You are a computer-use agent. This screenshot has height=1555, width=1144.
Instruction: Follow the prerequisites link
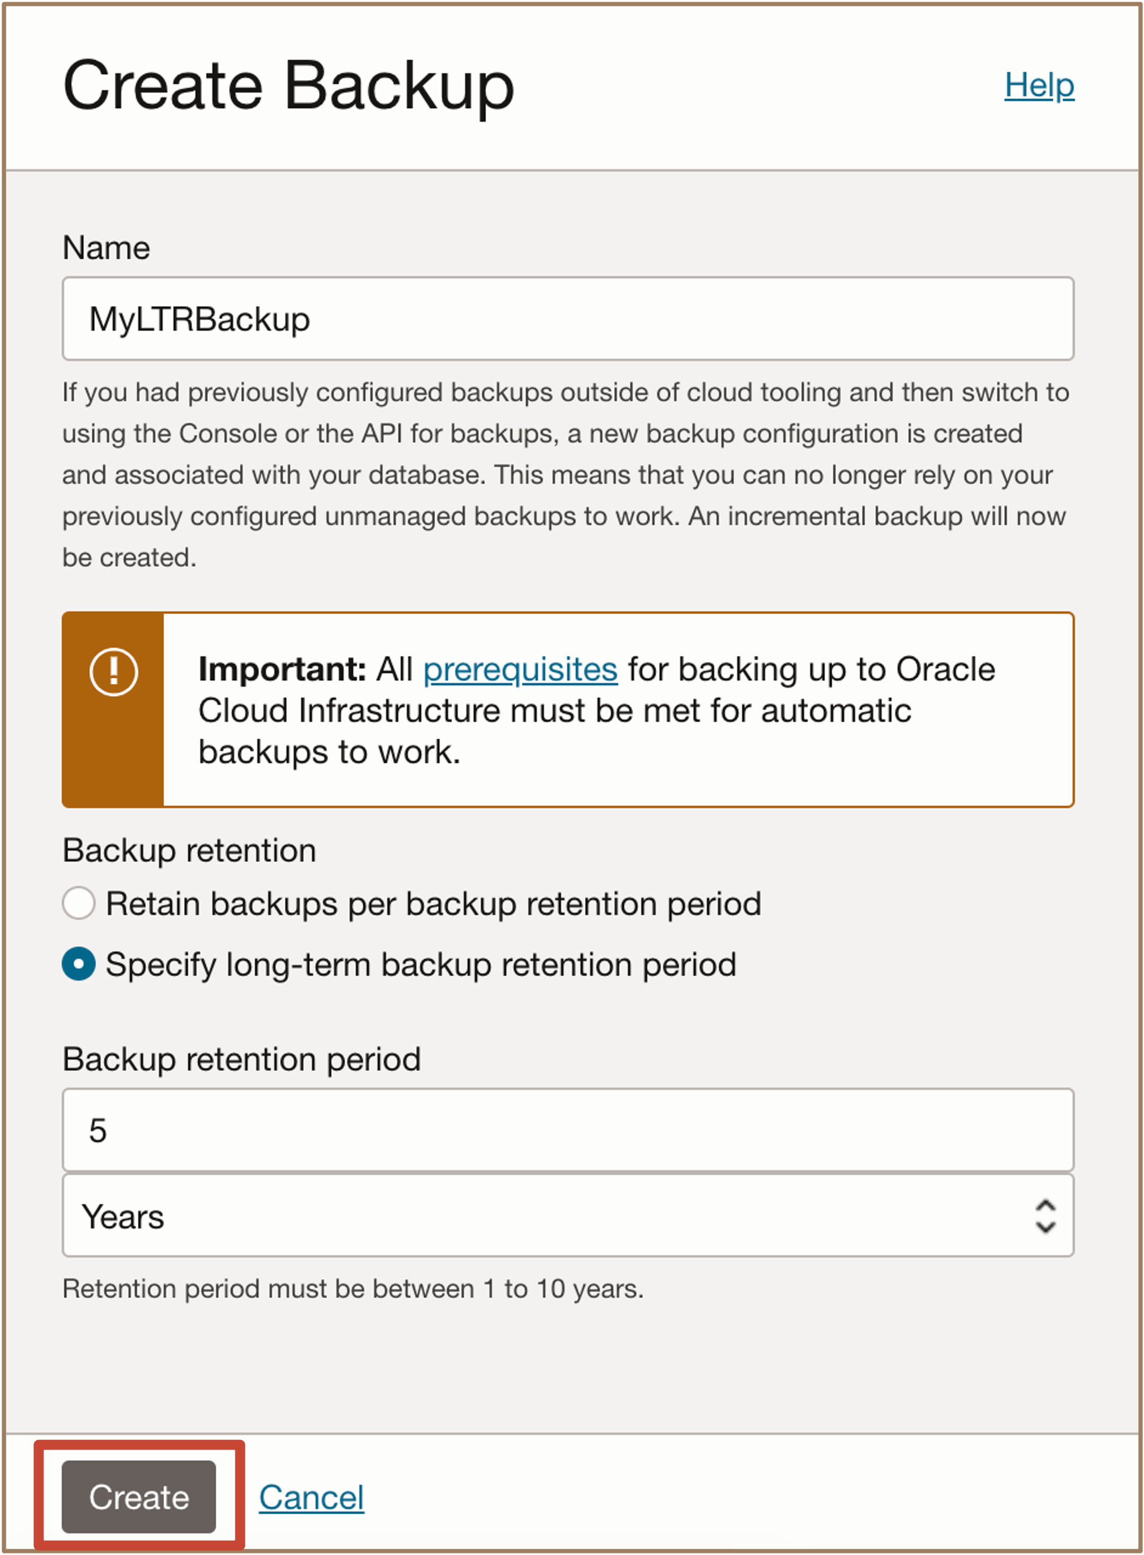[520, 670]
